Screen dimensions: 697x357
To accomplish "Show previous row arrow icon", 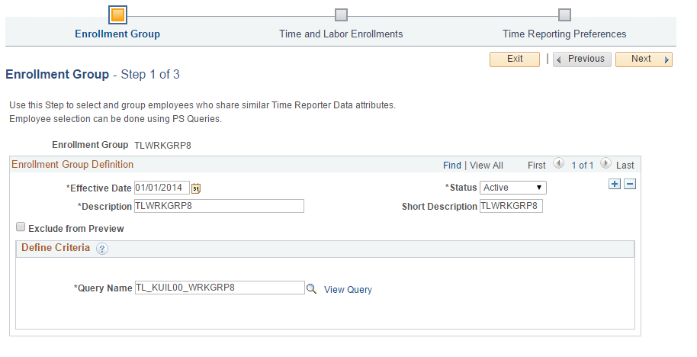I will point(558,163).
